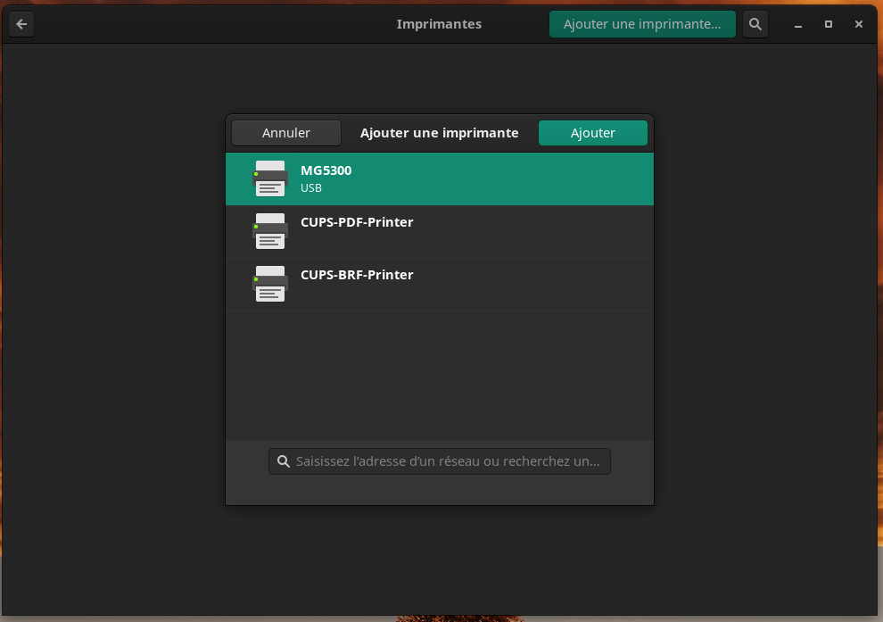Confirm with the Ajouter button
Viewport: 883px width, 622px height.
pyautogui.click(x=593, y=133)
